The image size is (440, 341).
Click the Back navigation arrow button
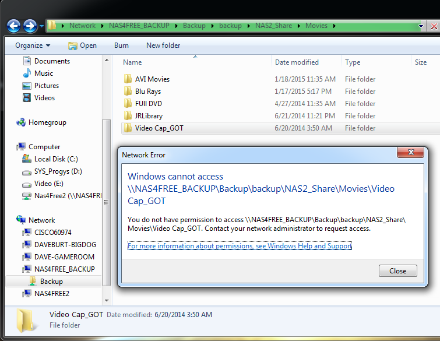14,26
